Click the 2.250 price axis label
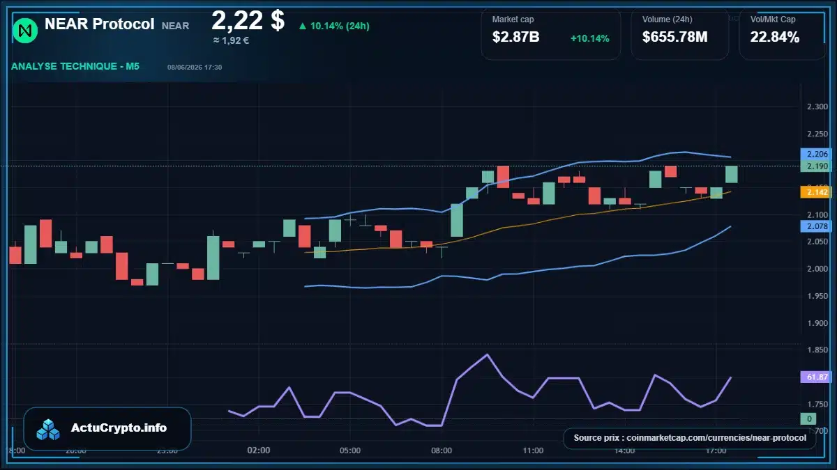This screenshot has height=470, width=837. (817, 134)
